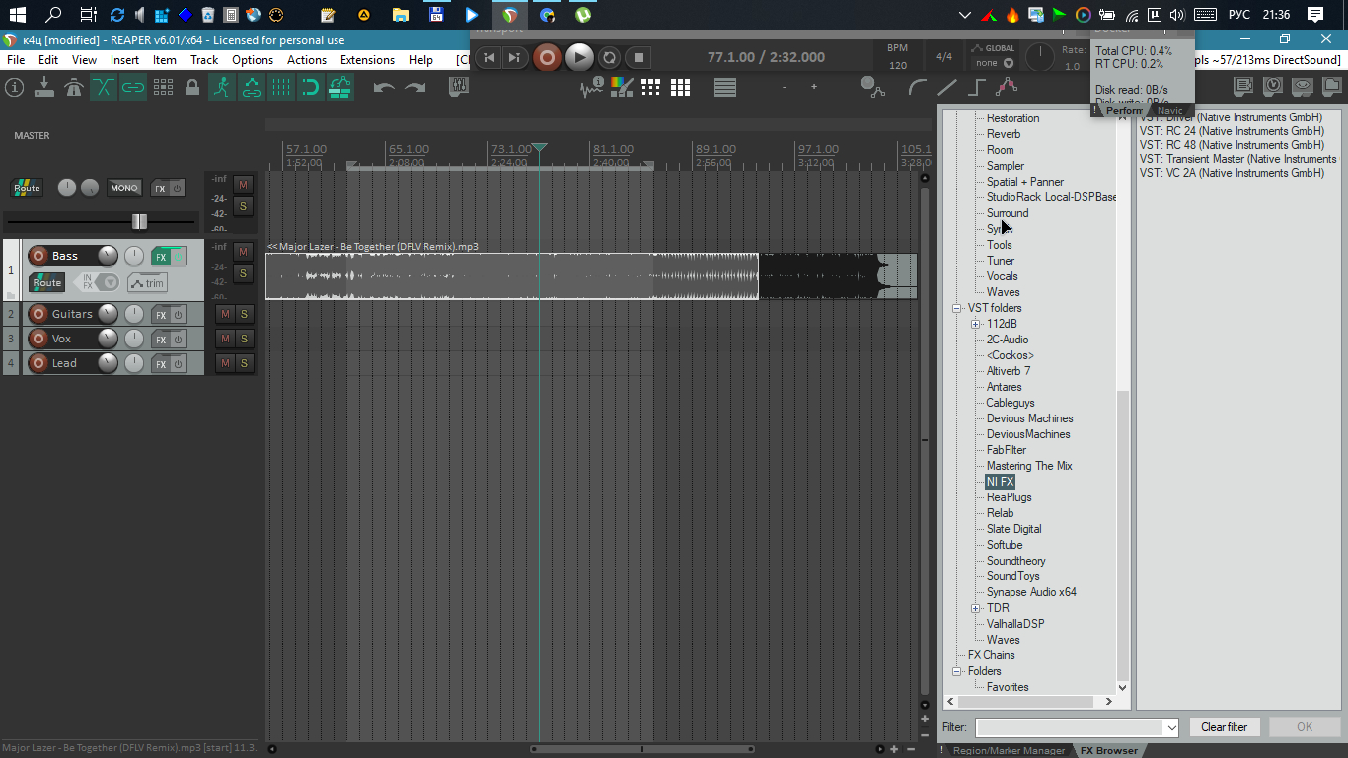This screenshot has width=1348, height=758.
Task: Click the chain link item grouping icon
Action: pyautogui.click(x=133, y=88)
